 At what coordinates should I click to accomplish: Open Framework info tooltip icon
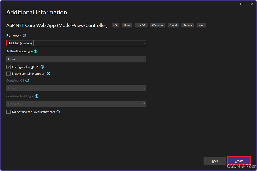coord(24,35)
